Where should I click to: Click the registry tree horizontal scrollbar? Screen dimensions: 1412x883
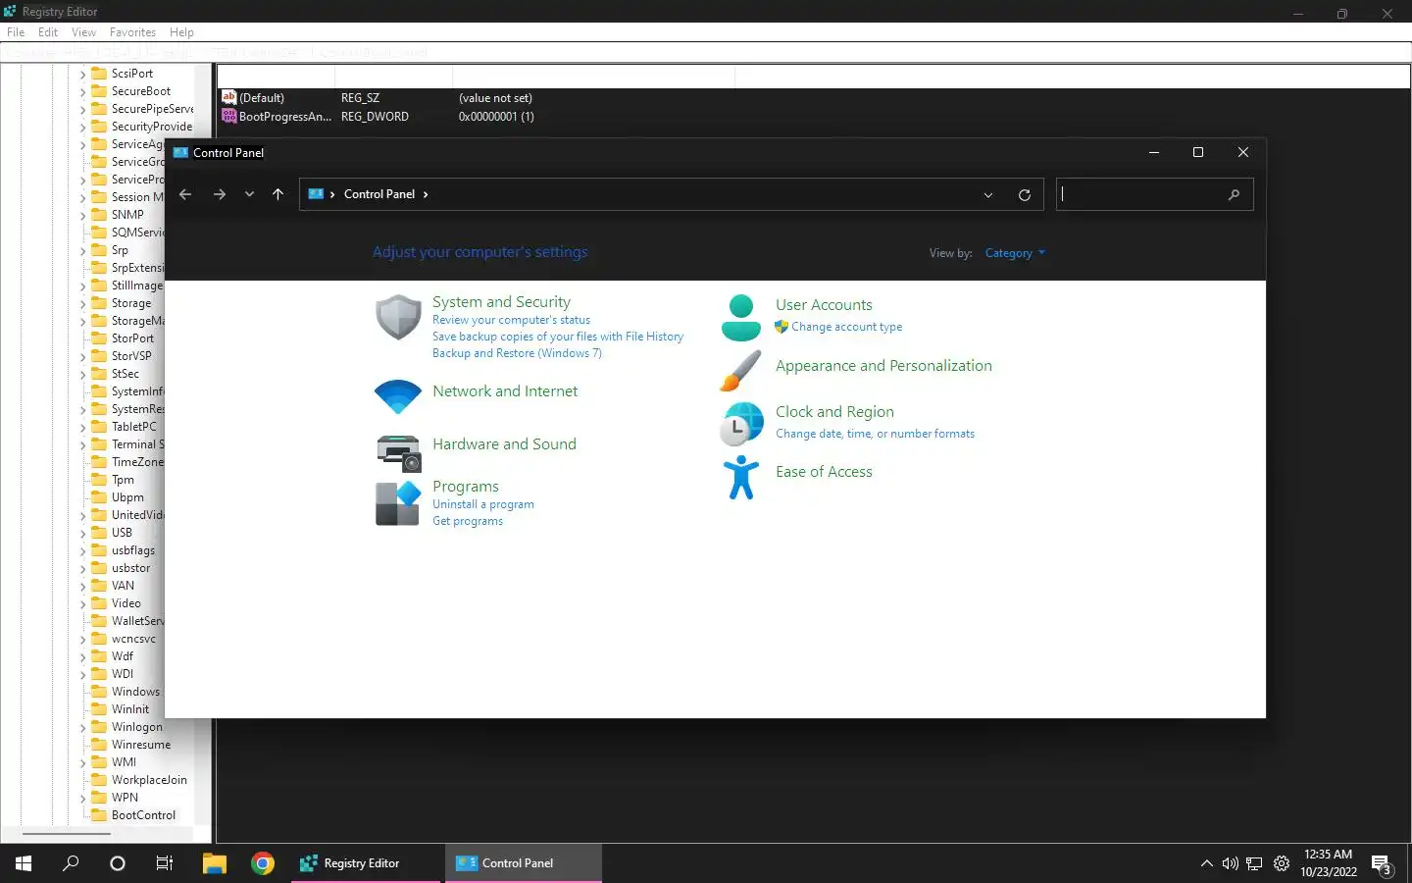click(67, 833)
